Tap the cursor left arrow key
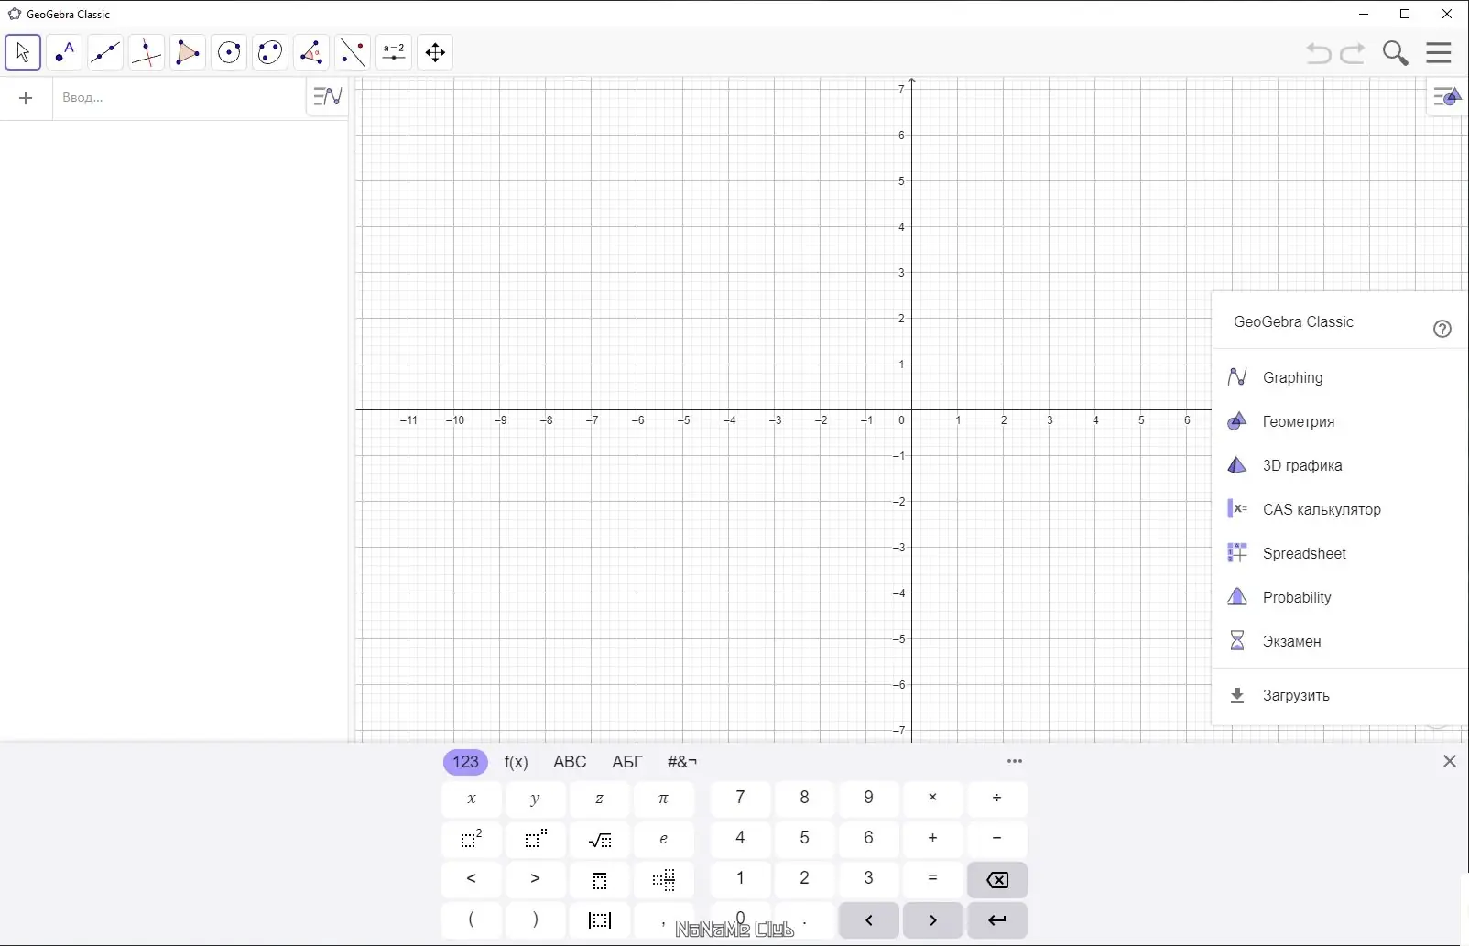1469x946 pixels. pyautogui.click(x=869, y=920)
